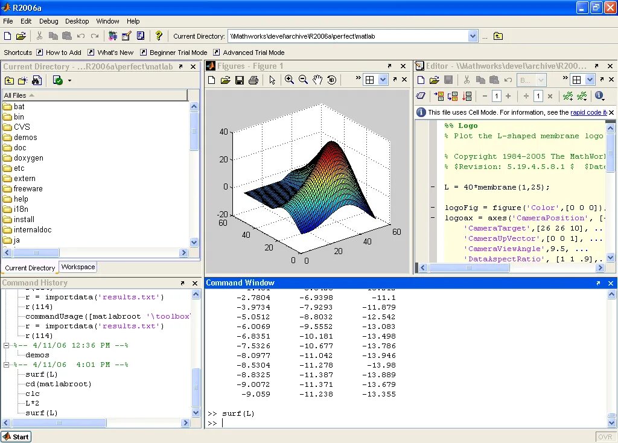This screenshot has height=443, width=618.
Task: Collapse the 4/11/06 4:01 PM history group
Action: click(x=7, y=365)
